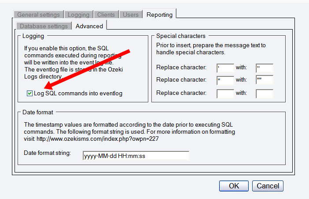Click the Date format group title
This screenshot has height=199, width=309.
38,112
